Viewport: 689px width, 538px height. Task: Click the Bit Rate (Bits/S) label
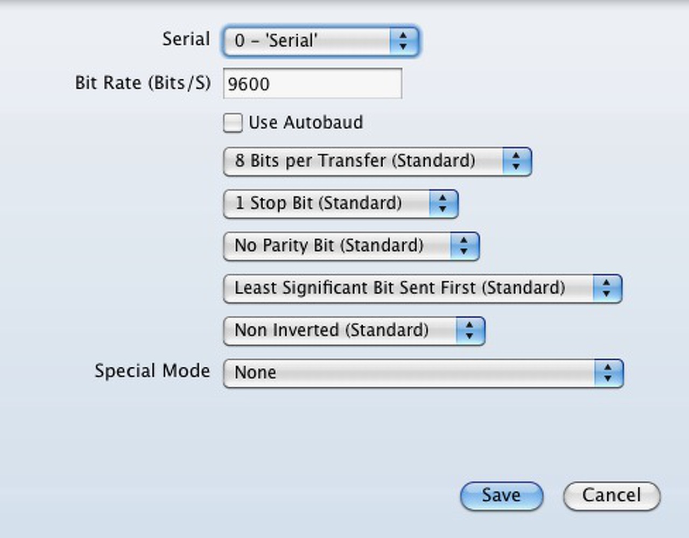[x=143, y=83]
